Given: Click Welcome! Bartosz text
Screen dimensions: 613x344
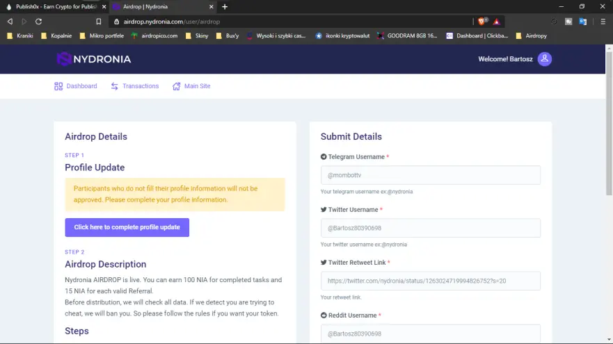Looking at the screenshot, I should [505, 59].
